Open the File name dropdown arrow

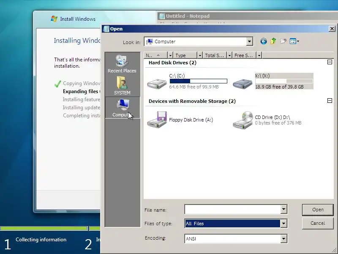tap(283, 209)
